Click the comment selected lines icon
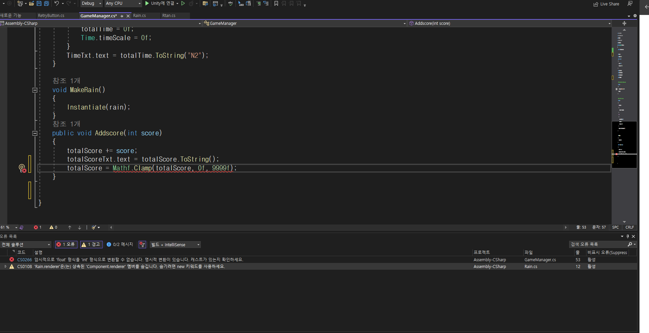 pos(259,3)
